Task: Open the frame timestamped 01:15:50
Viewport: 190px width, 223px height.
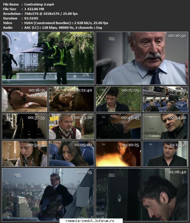Action: click(x=166, y=154)
